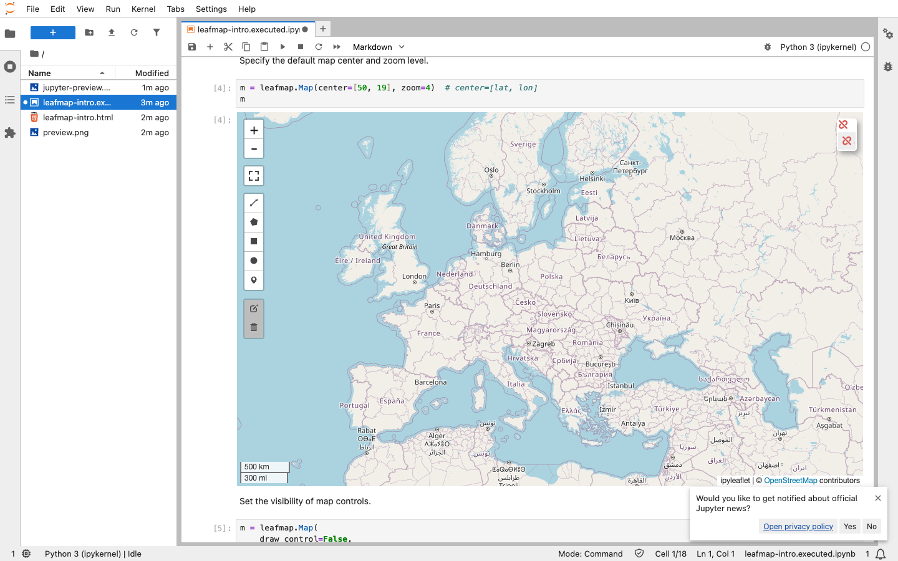This screenshot has width=898, height=561.
Task: Click the edit layers tool on map
Action: click(254, 309)
